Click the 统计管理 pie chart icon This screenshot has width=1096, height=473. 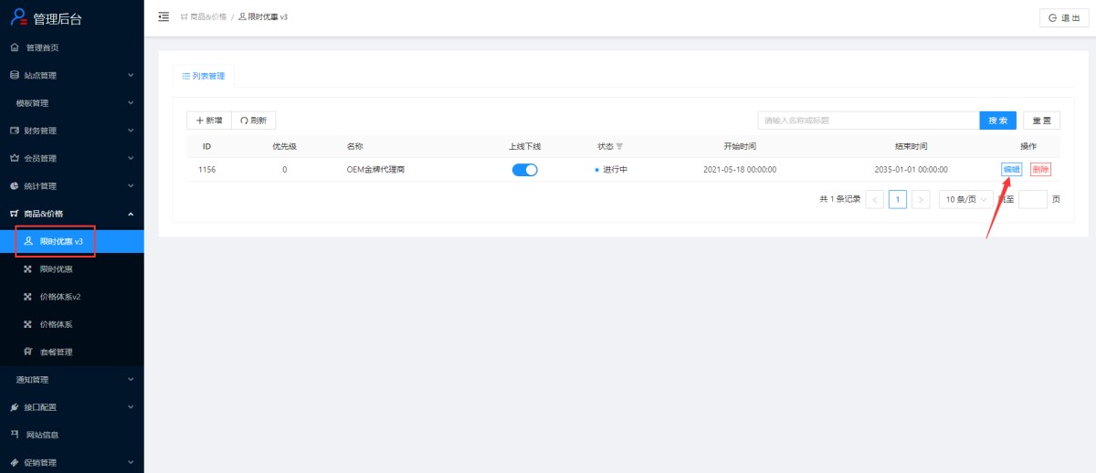pyautogui.click(x=15, y=186)
